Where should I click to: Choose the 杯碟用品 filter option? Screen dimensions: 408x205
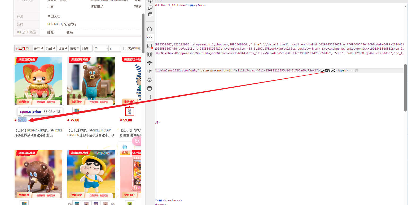click(97, 7)
